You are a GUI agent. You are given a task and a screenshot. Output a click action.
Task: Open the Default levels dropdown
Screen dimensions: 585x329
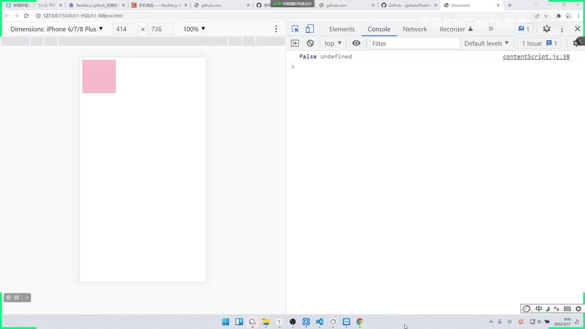tap(487, 43)
